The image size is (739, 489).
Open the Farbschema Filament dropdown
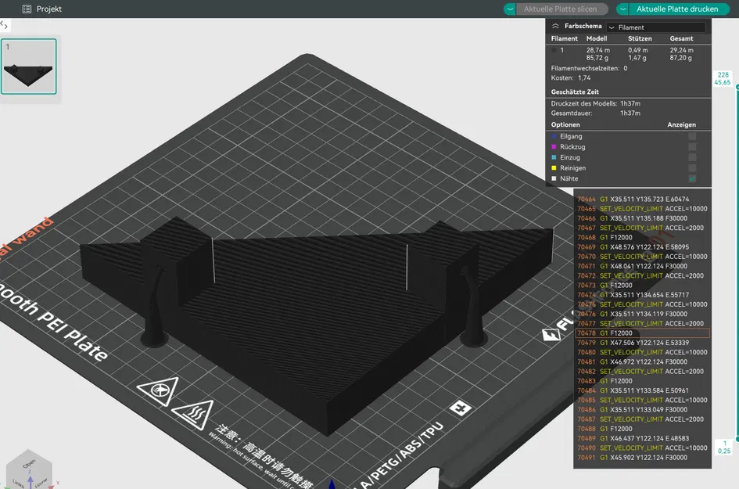coord(655,27)
